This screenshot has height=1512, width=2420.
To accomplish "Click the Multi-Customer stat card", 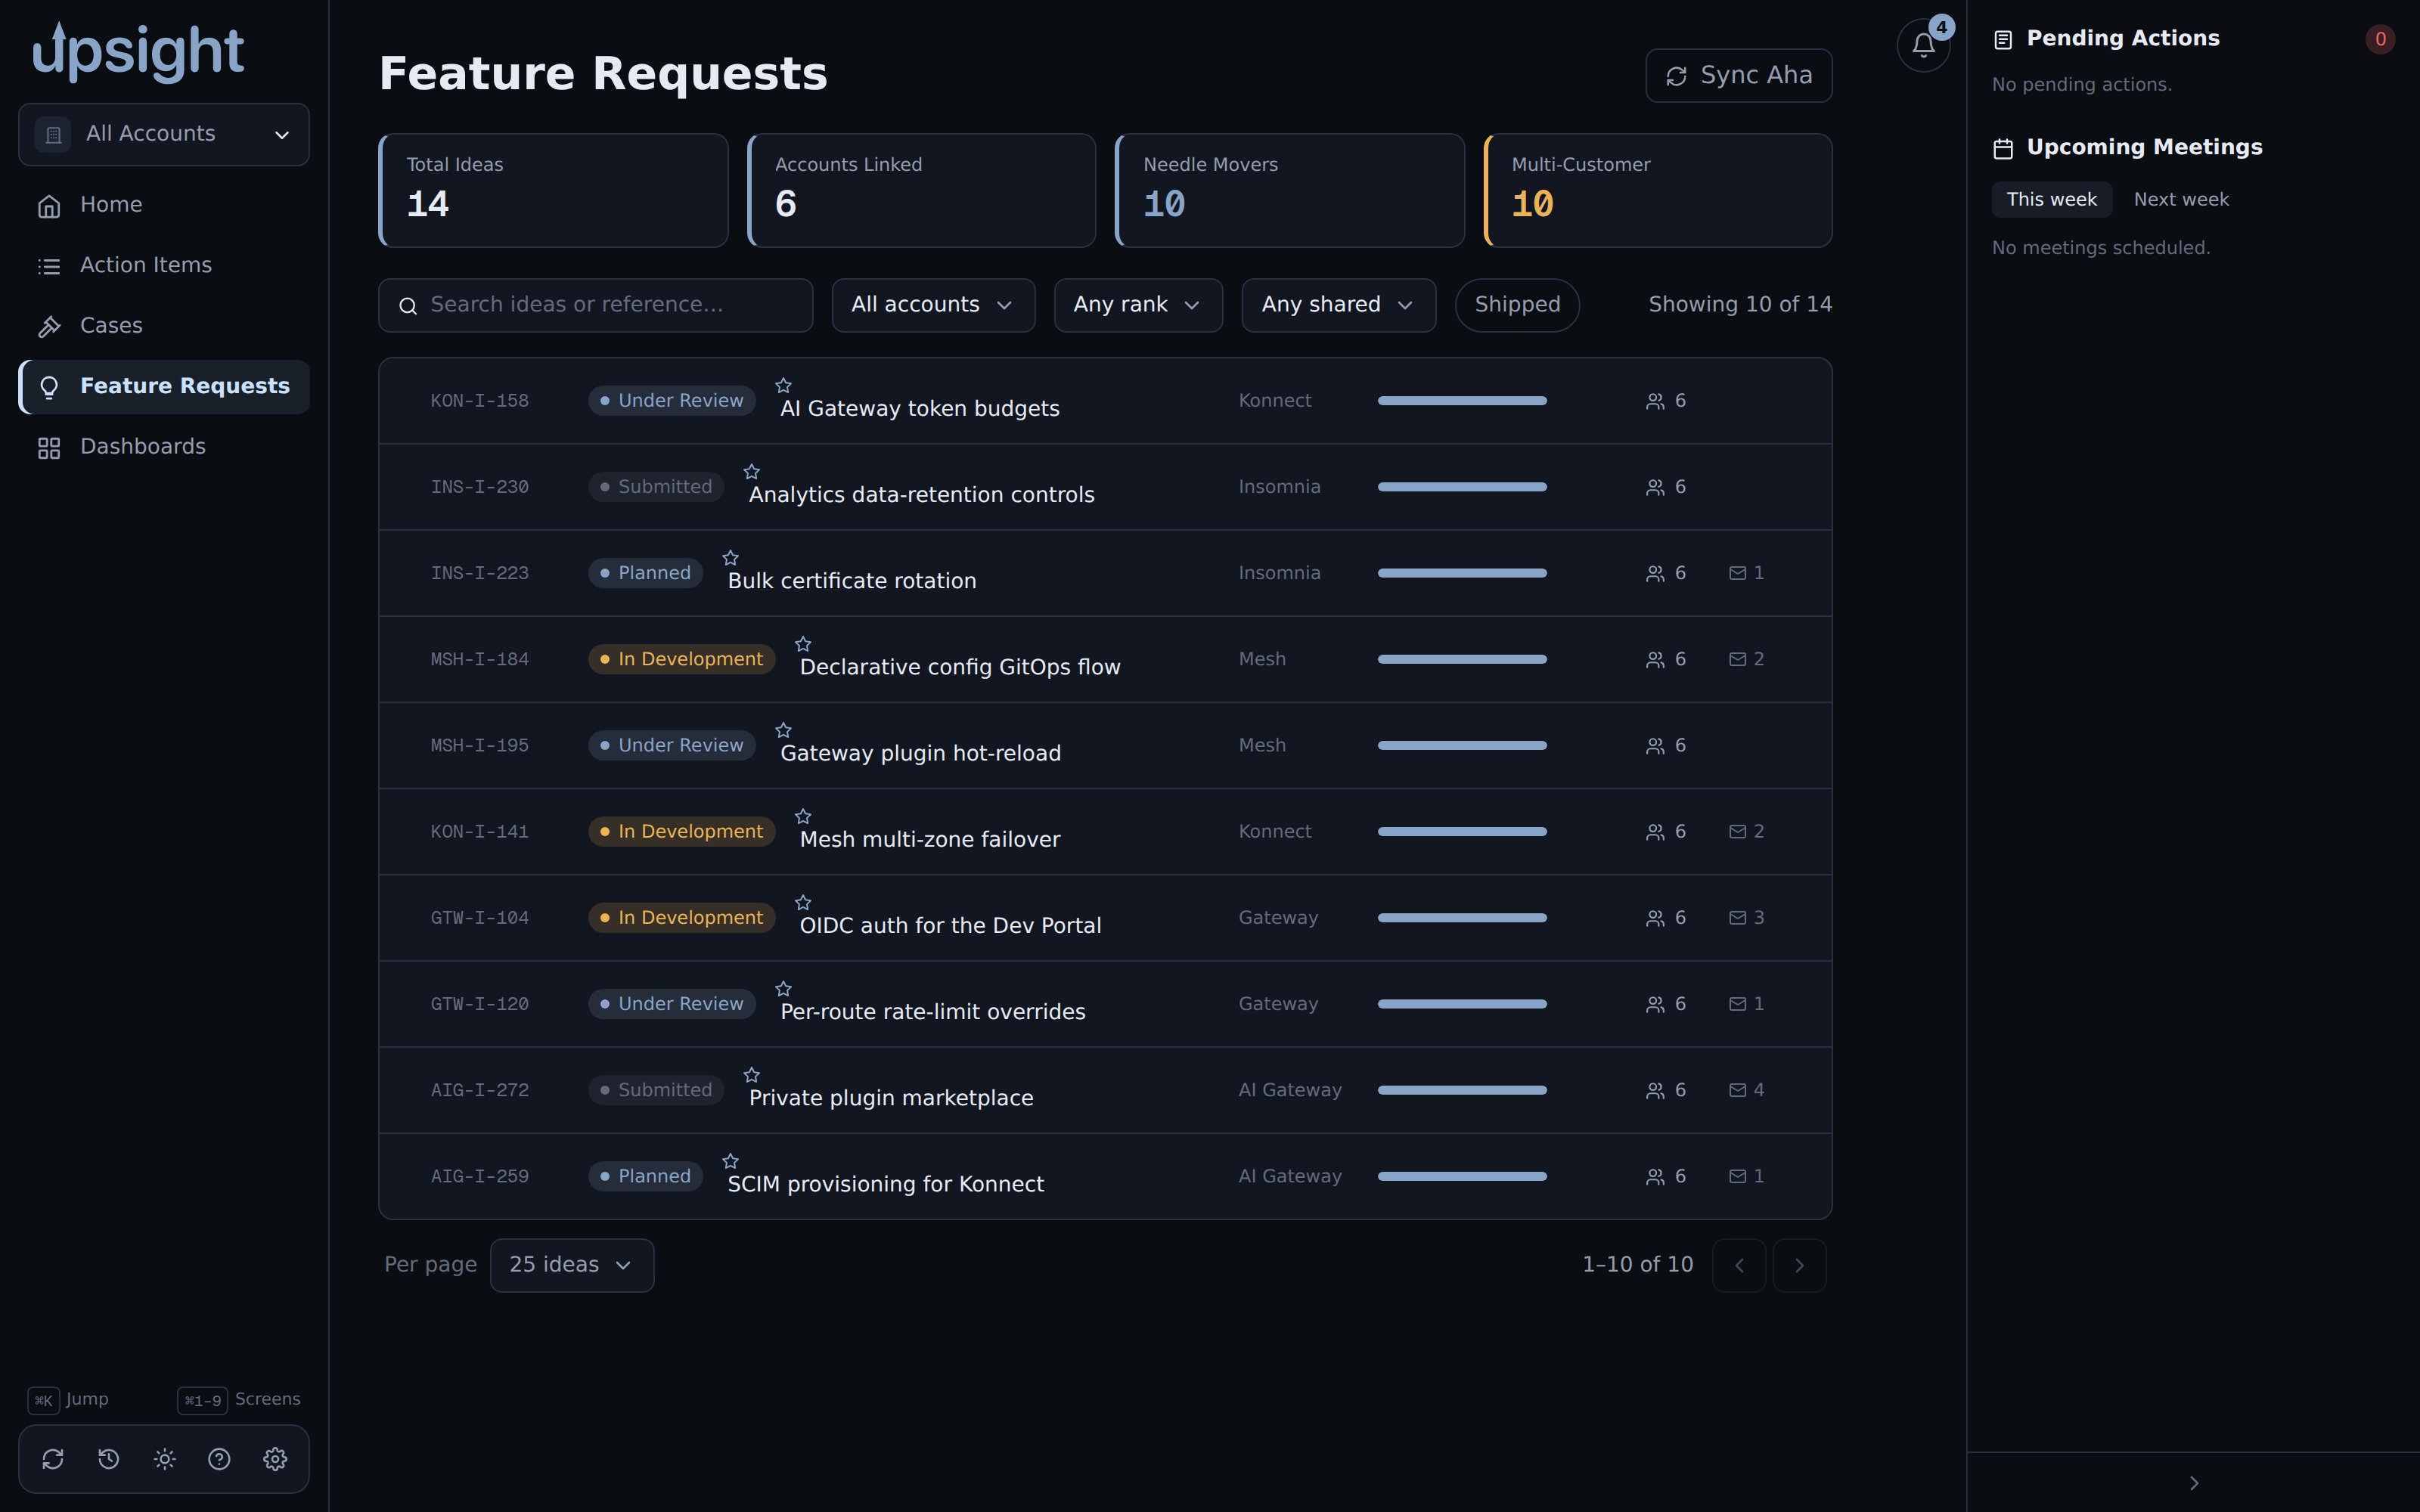I will pos(1658,190).
